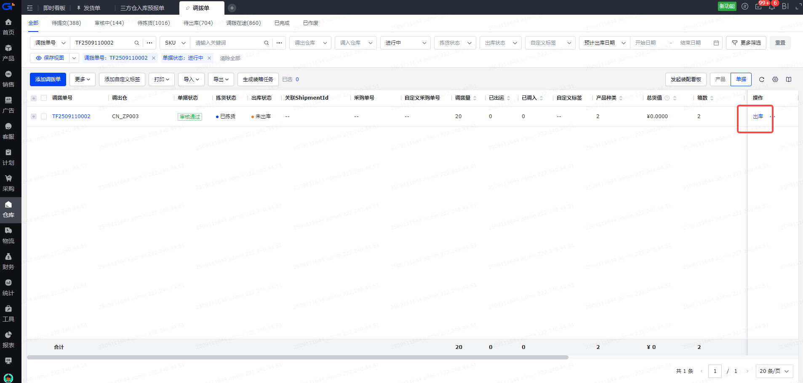The image size is (803, 383).
Task: Switch to 待提交(388) tab
Action: coord(67,23)
